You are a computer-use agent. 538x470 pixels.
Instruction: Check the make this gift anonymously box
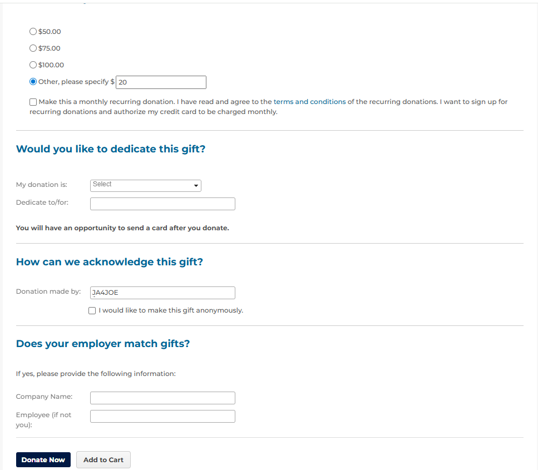pyautogui.click(x=92, y=310)
